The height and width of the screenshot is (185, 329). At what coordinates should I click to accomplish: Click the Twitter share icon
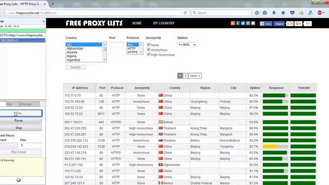pyautogui.click(x=243, y=23)
